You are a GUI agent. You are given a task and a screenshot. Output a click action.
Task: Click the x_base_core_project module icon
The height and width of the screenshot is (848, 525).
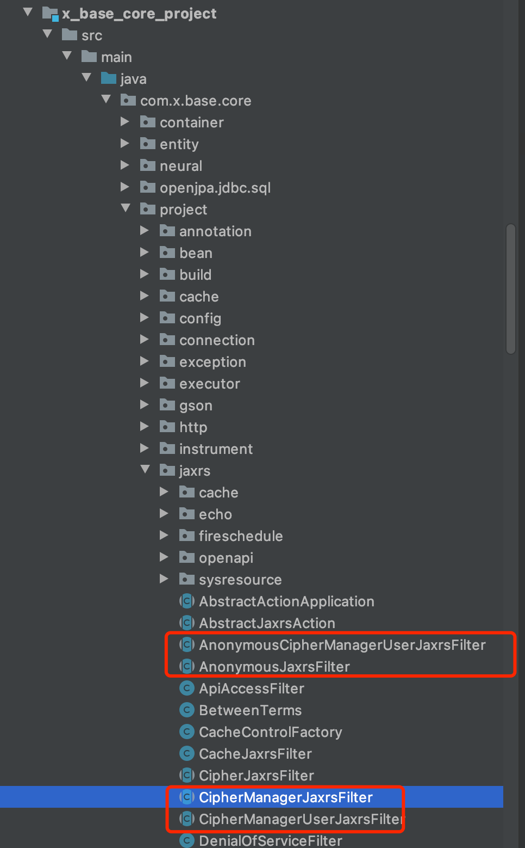(x=51, y=14)
